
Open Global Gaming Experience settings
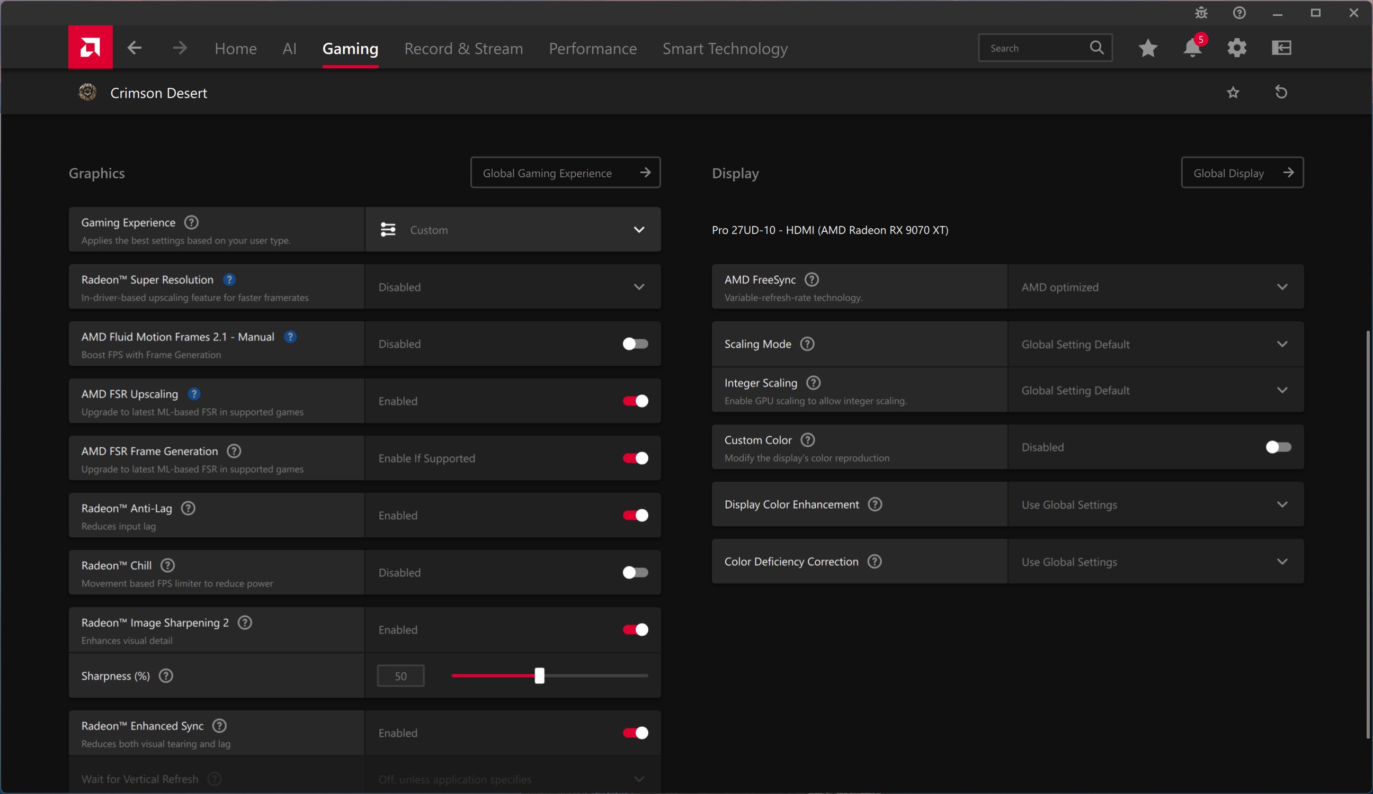pos(566,173)
